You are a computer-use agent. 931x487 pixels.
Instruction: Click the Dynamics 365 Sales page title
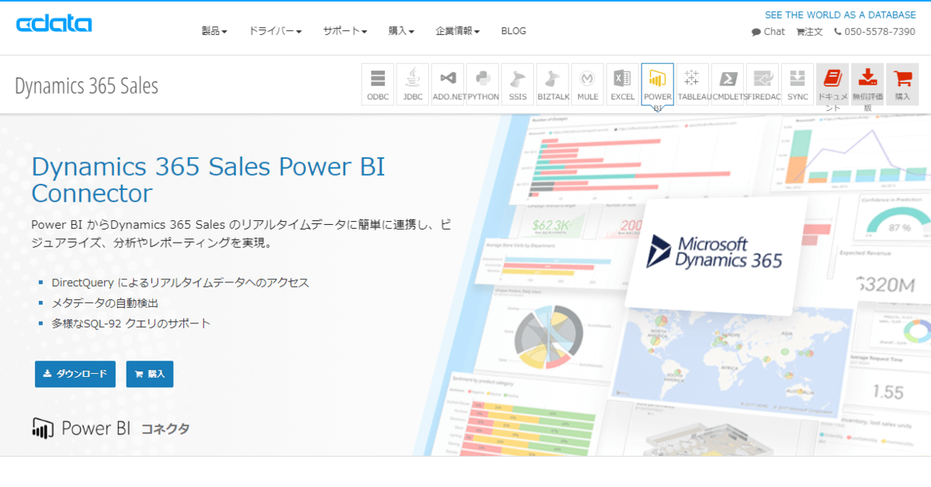pyautogui.click(x=86, y=85)
